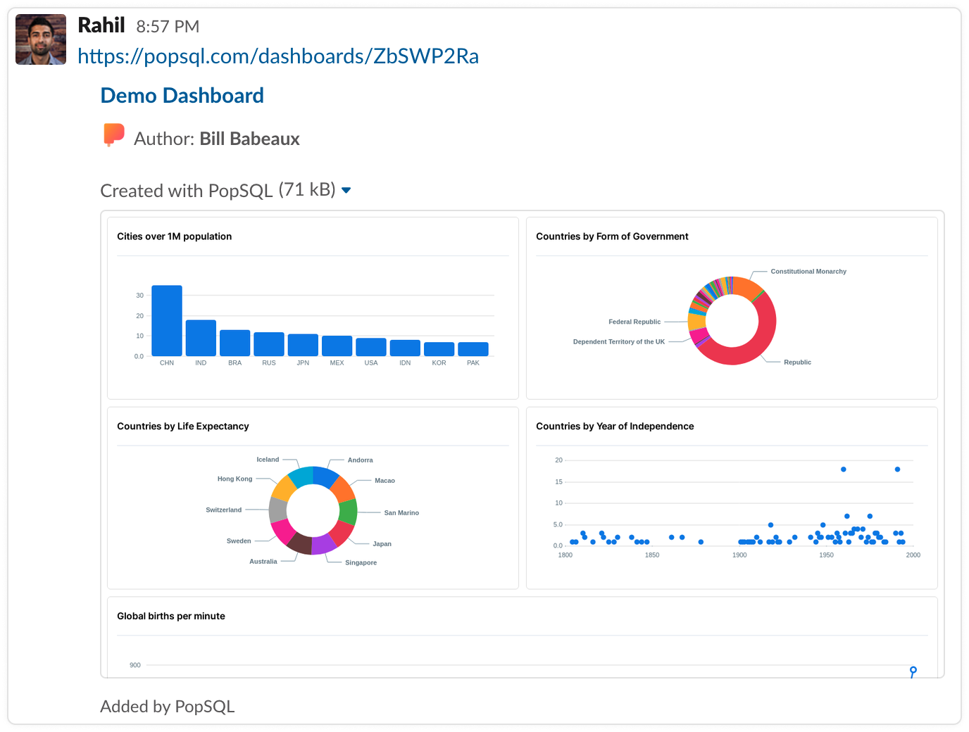Click the 1900 x-axis label on scatter chart

click(x=739, y=555)
